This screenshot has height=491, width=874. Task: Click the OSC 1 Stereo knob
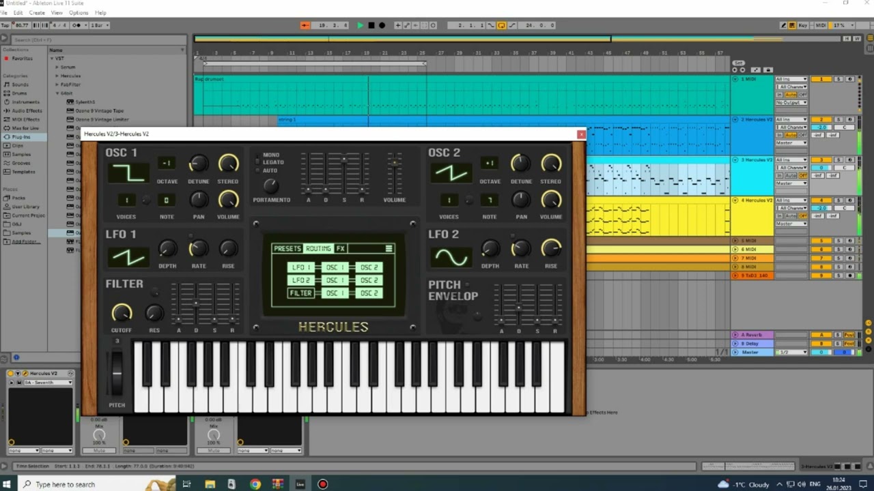point(228,164)
